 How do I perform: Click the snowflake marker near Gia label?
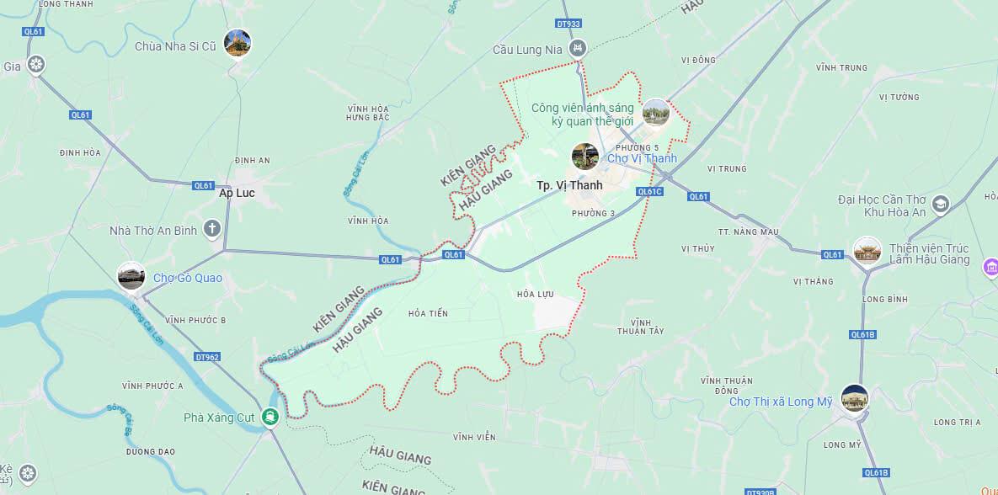(x=36, y=64)
